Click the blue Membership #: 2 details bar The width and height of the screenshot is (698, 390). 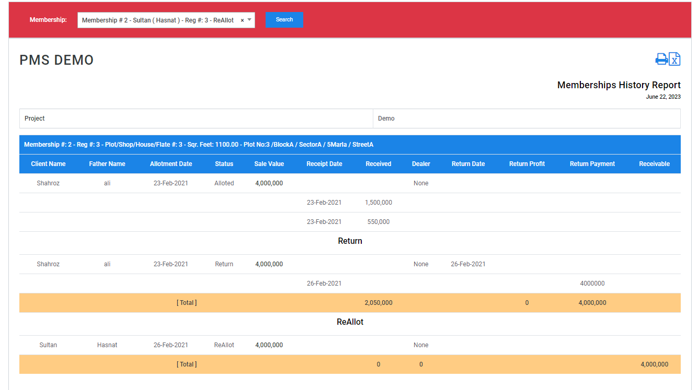[350, 145]
